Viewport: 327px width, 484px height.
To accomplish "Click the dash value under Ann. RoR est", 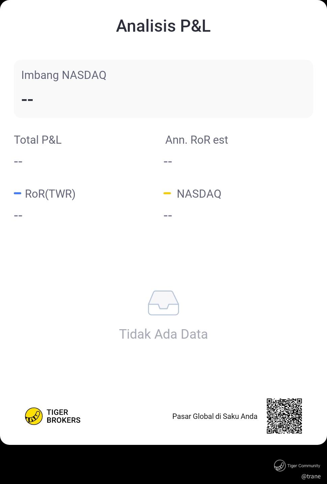I will pos(168,162).
